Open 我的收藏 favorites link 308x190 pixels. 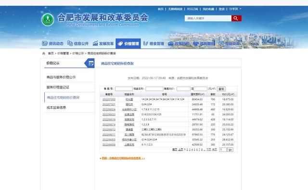point(208,9)
